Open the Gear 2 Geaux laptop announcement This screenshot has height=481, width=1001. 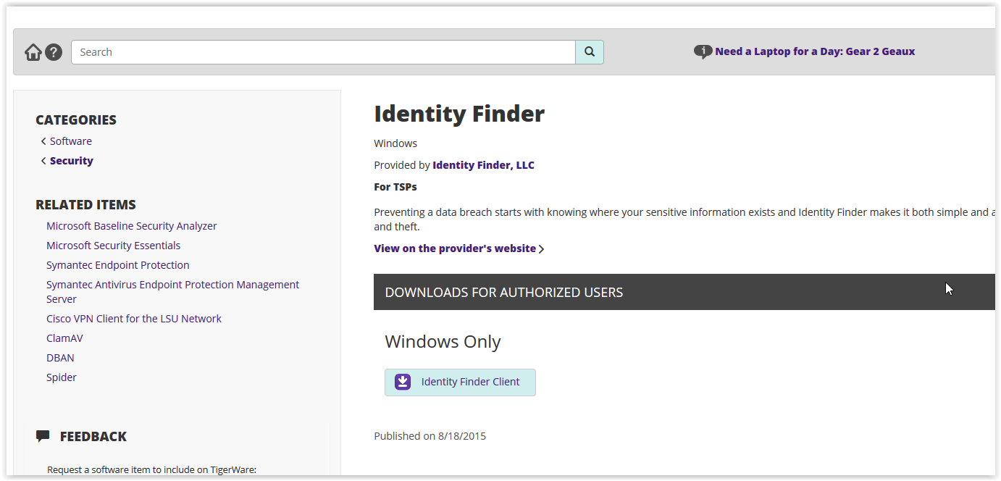815,51
